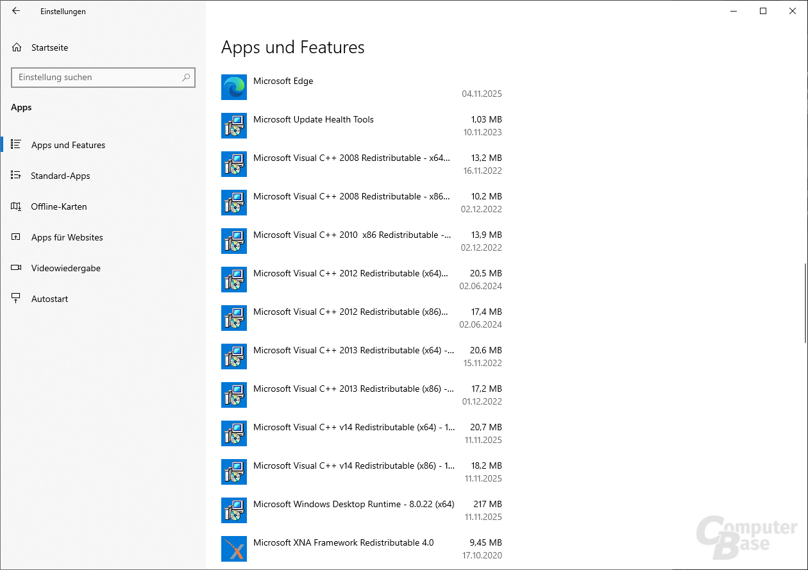
Task: Click the search magnifier in Einstellung suchen
Action: coord(185,77)
